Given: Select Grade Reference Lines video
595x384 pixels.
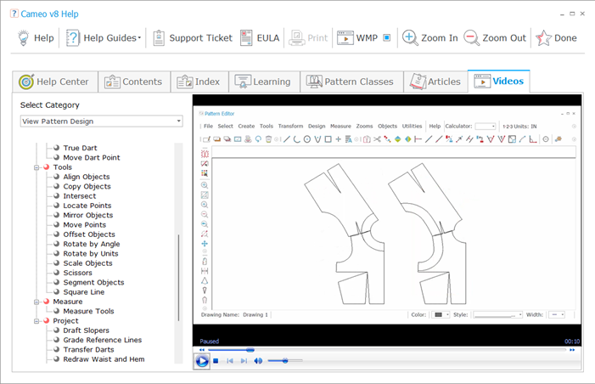Looking at the screenshot, I should click(102, 340).
